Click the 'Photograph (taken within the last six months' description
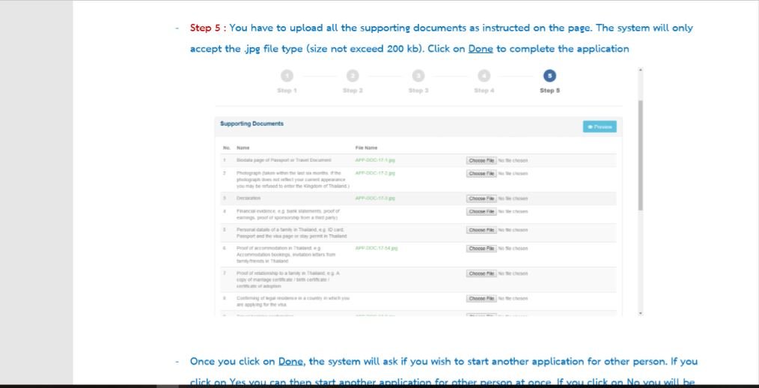The width and height of the screenshot is (759, 388). 293,180
